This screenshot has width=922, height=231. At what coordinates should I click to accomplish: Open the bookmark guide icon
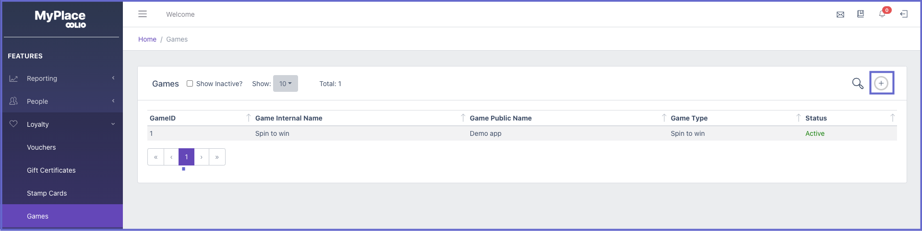(x=861, y=14)
